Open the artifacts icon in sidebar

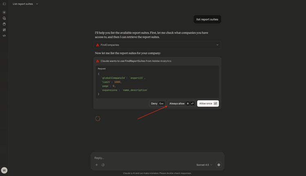tap(4, 30)
